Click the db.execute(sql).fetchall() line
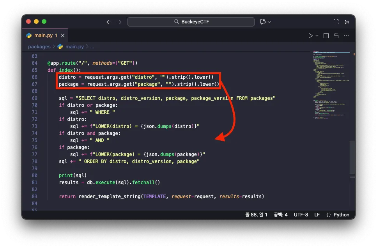The image size is (377, 248). [110, 182]
